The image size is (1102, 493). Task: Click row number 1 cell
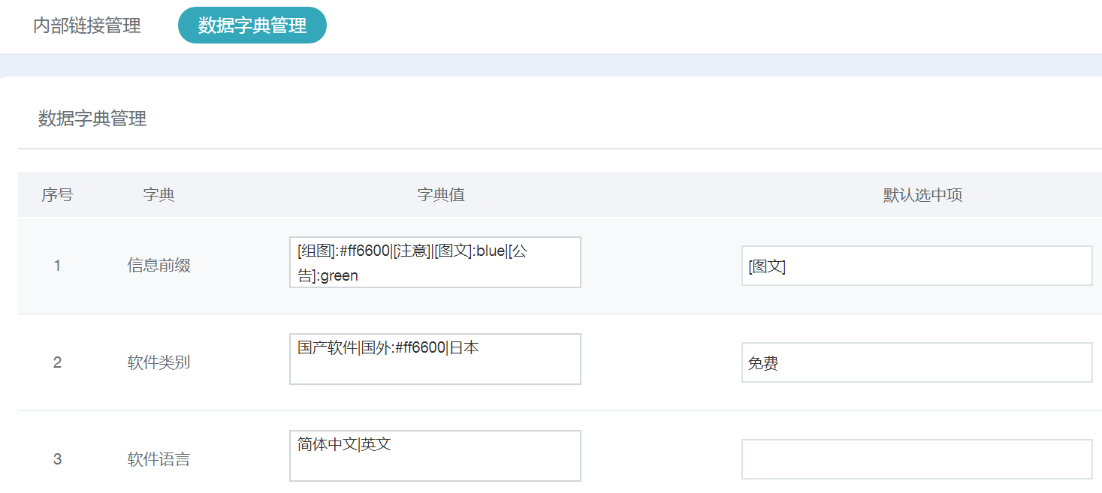[57, 266]
